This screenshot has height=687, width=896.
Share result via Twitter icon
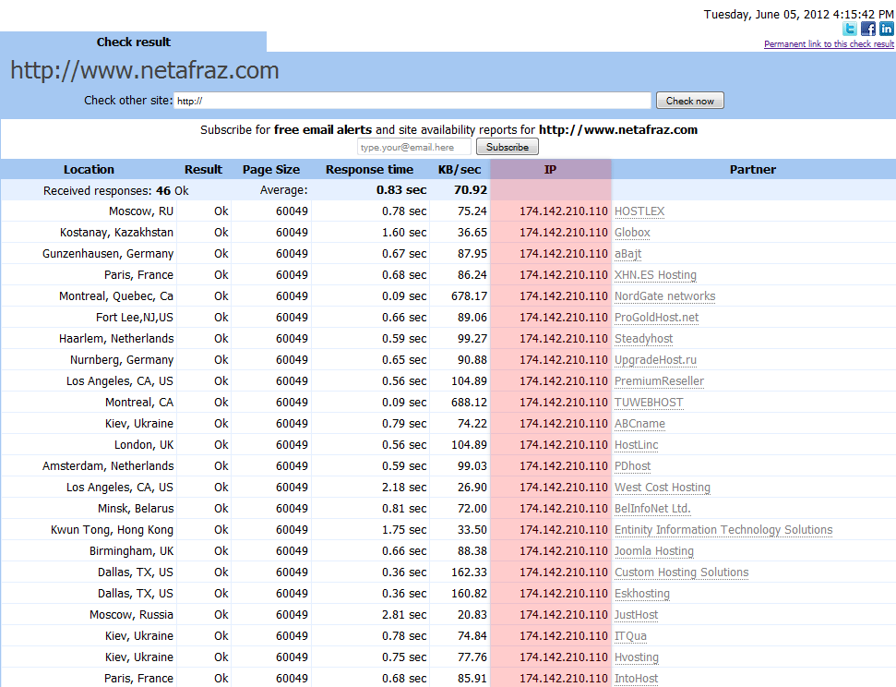point(850,29)
